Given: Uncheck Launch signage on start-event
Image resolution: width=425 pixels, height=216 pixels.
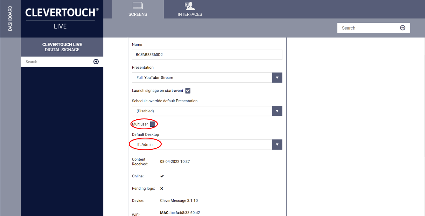Looking at the screenshot, I should tap(188, 90).
